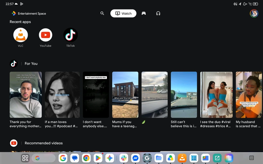This screenshot has width=263, height=164.
Task: Open the recent apps overview button
Action: pos(251,158)
